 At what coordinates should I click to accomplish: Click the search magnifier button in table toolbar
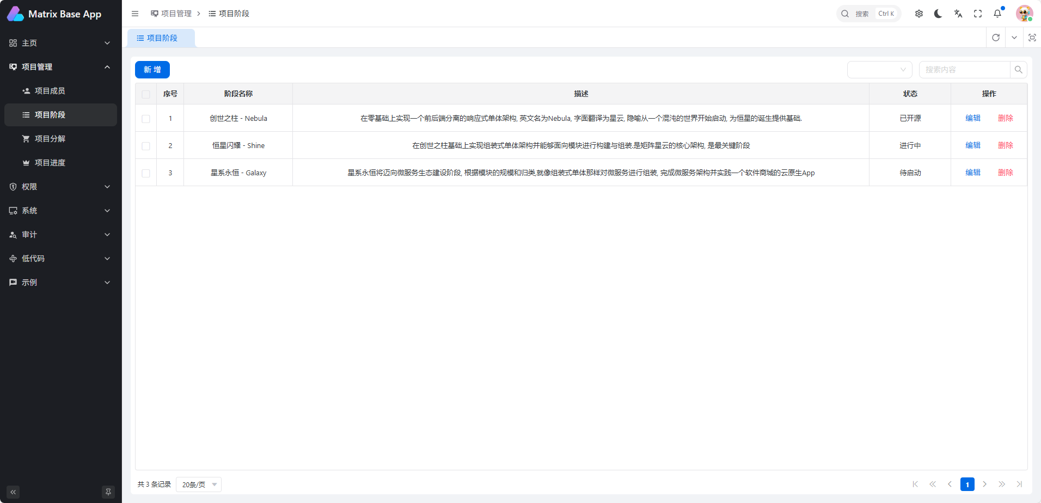[x=1019, y=70]
